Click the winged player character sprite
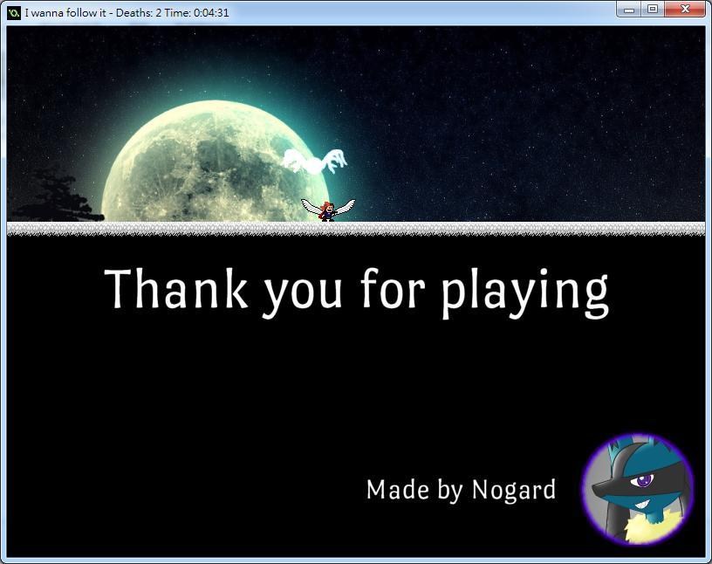 (327, 210)
